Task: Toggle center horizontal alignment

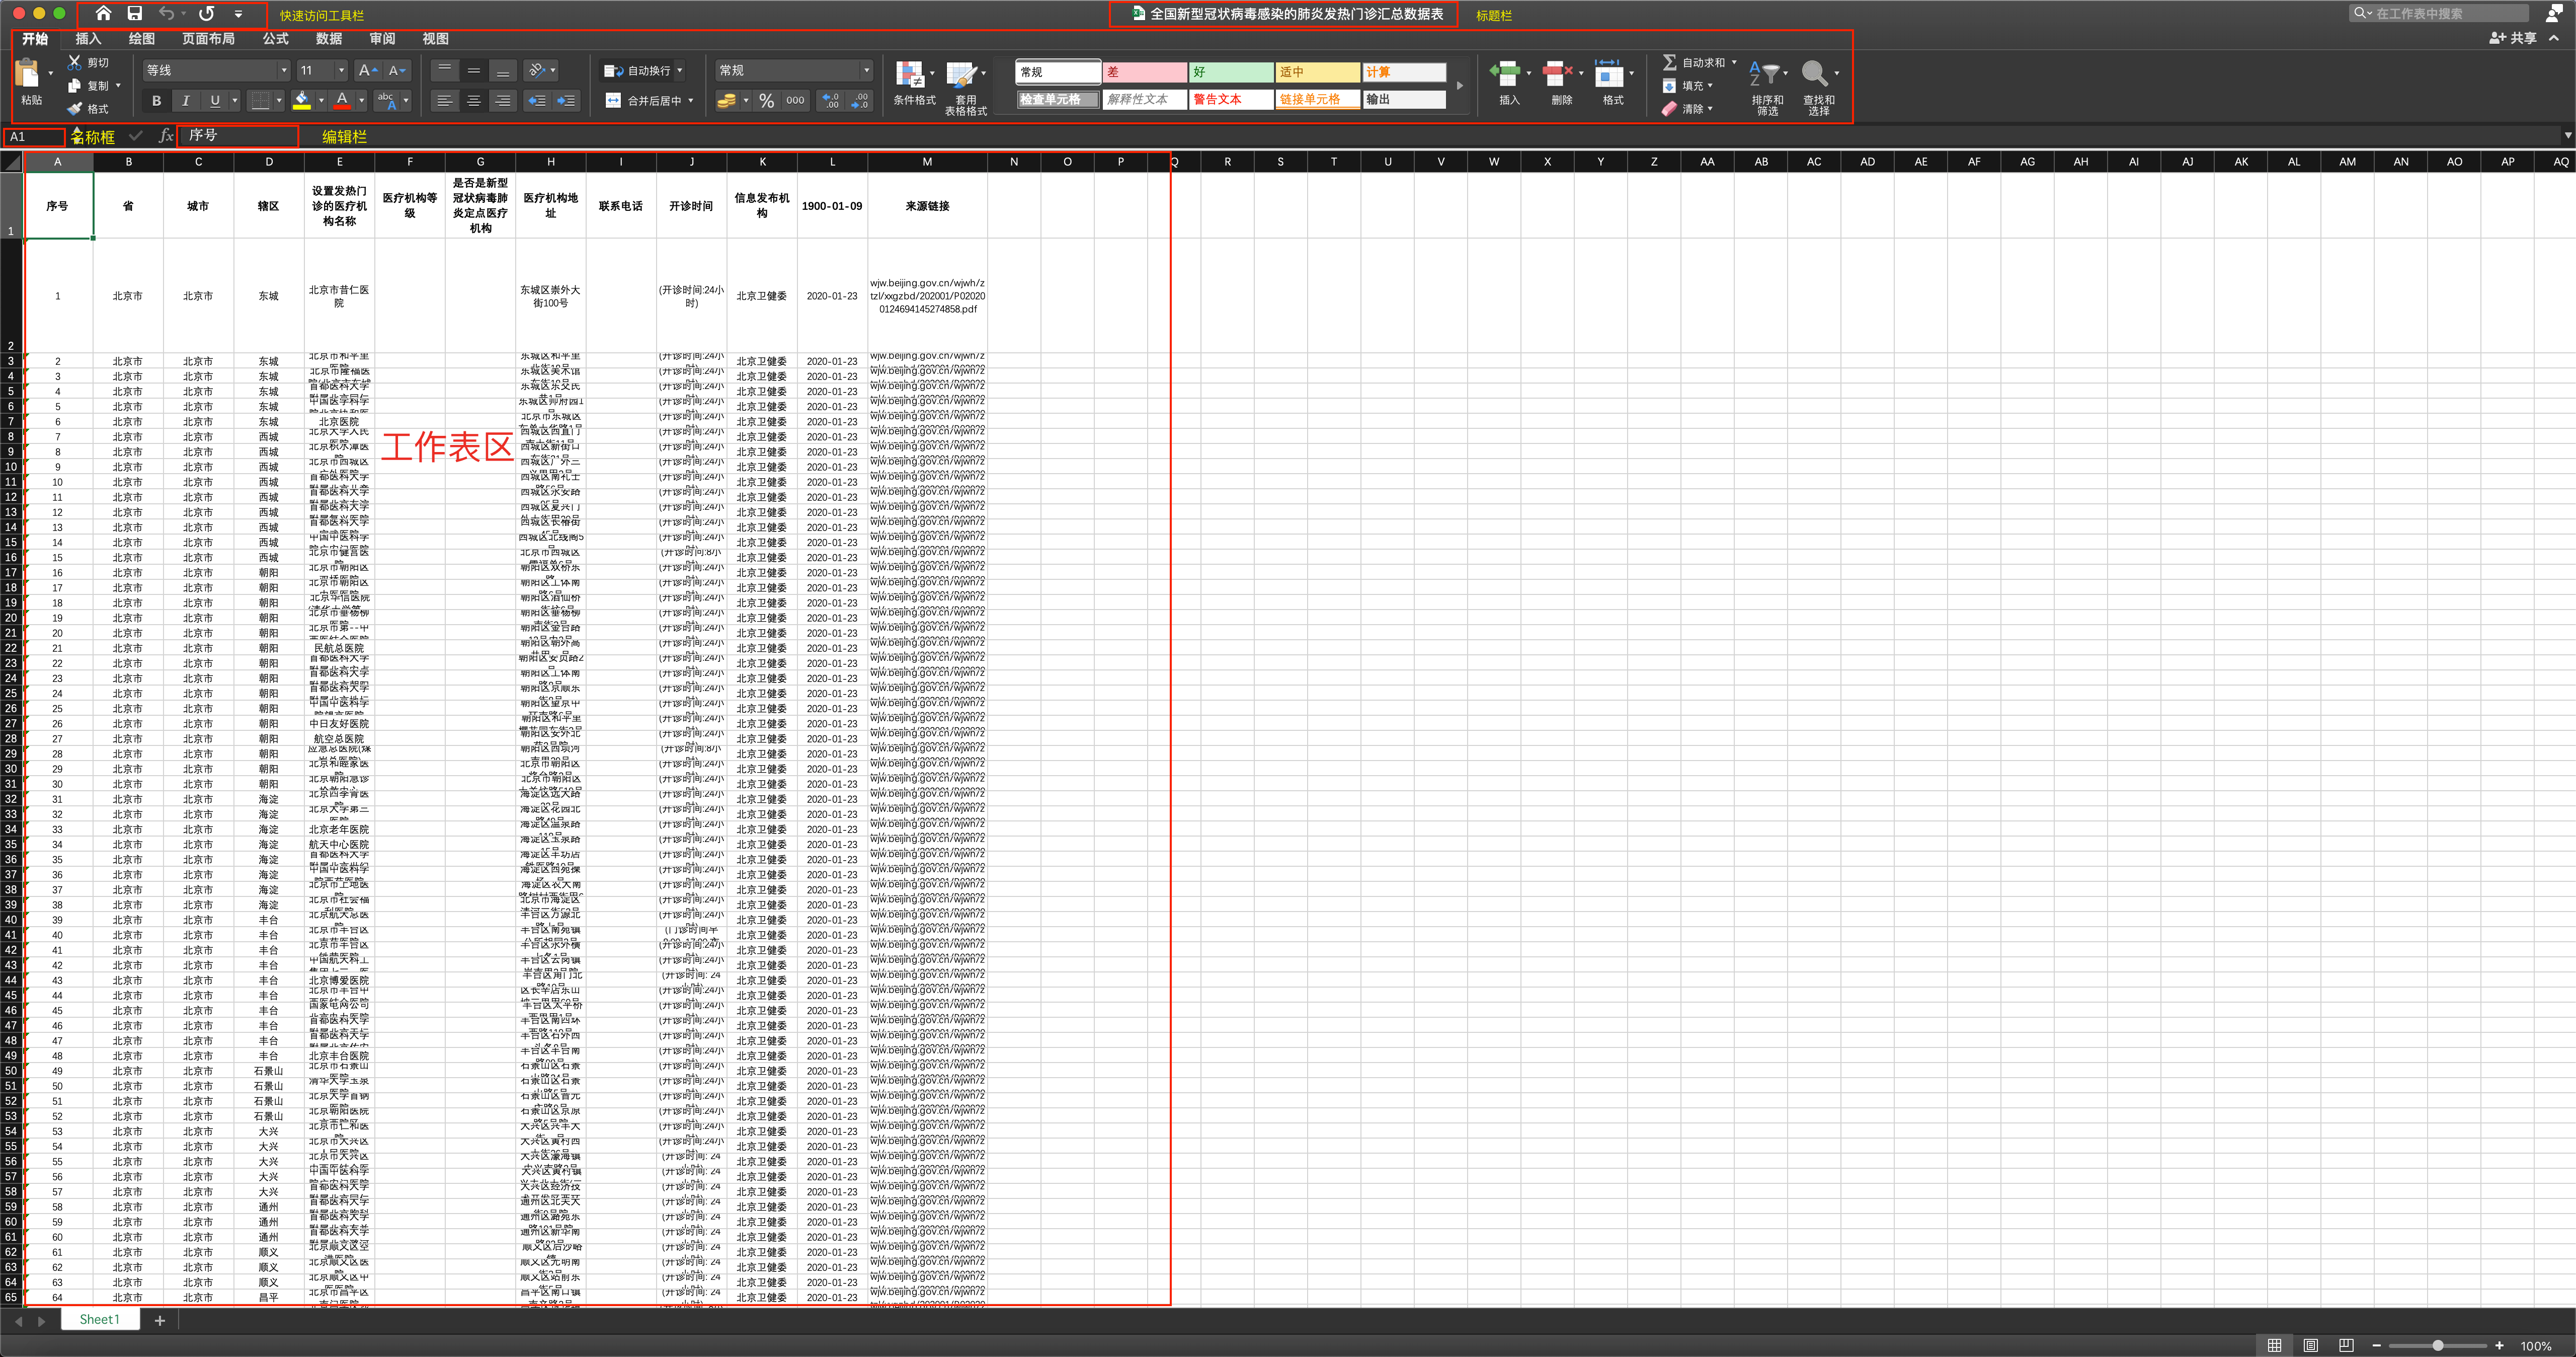Action: [474, 101]
